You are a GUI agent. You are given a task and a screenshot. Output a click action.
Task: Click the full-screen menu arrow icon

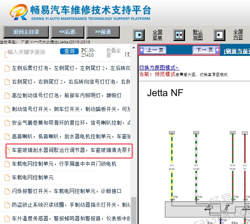point(139,35)
